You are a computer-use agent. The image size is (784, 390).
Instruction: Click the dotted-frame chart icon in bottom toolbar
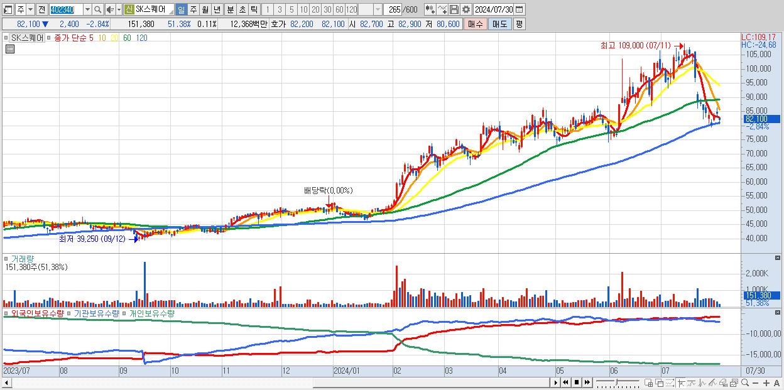(x=670, y=382)
